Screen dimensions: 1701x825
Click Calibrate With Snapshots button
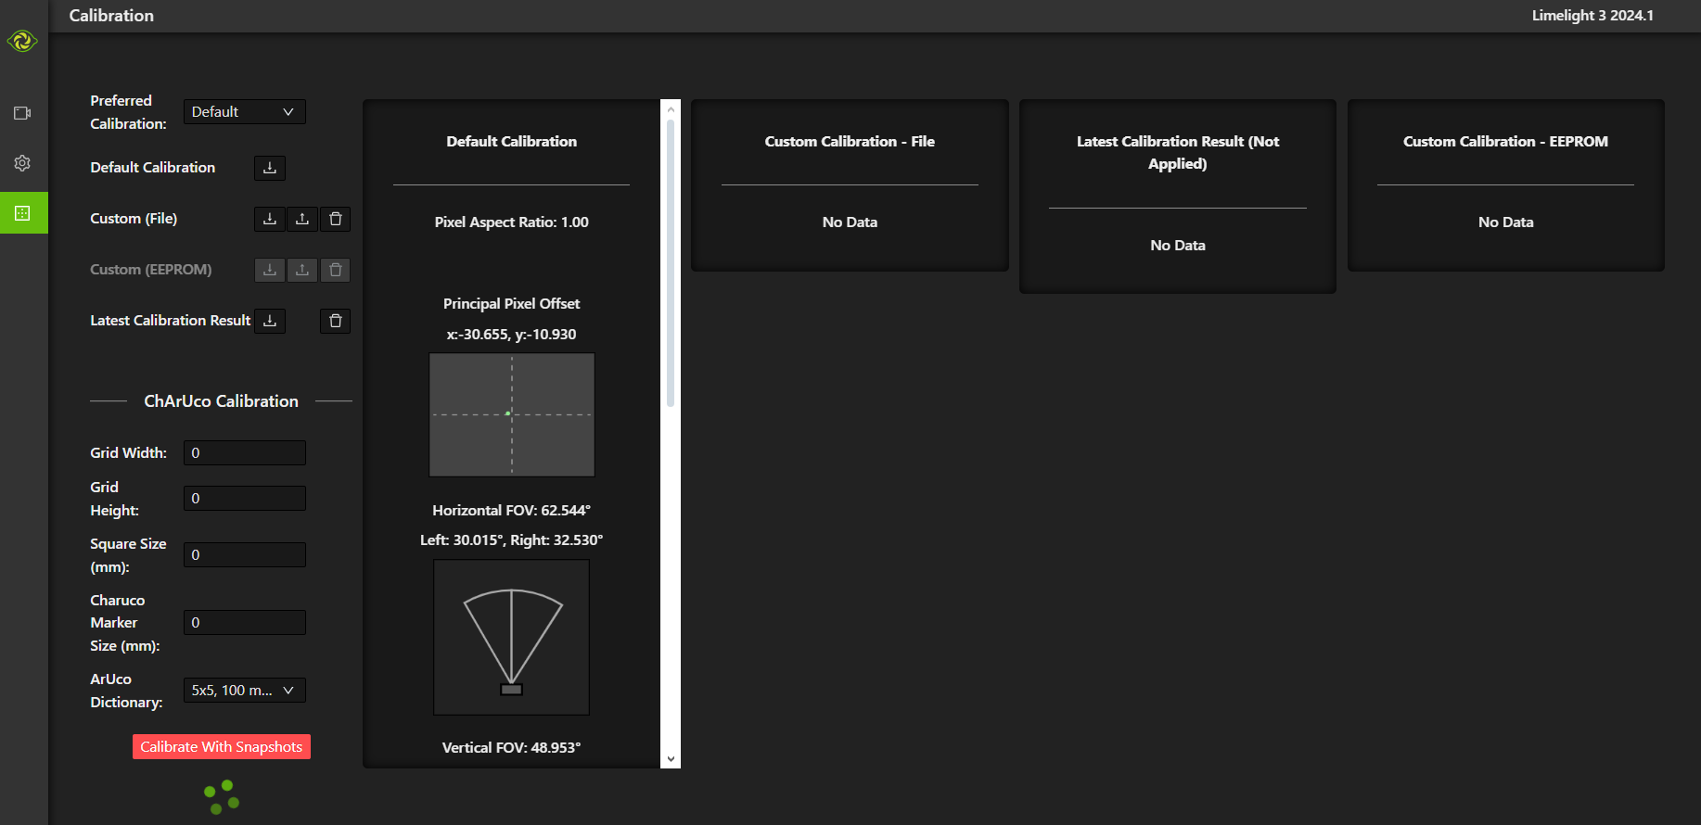222,747
